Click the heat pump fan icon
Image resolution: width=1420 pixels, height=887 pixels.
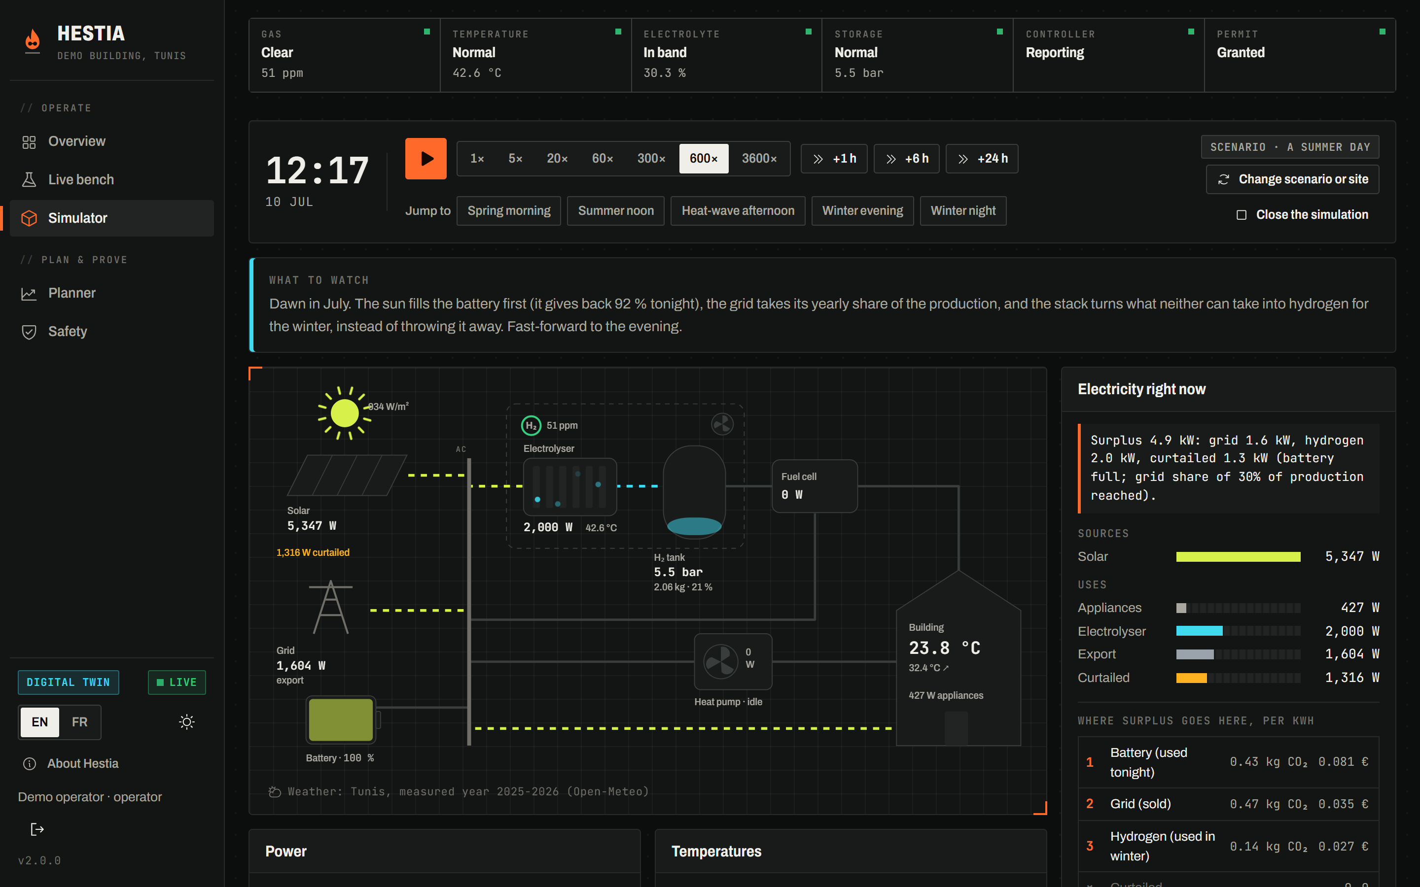720,662
